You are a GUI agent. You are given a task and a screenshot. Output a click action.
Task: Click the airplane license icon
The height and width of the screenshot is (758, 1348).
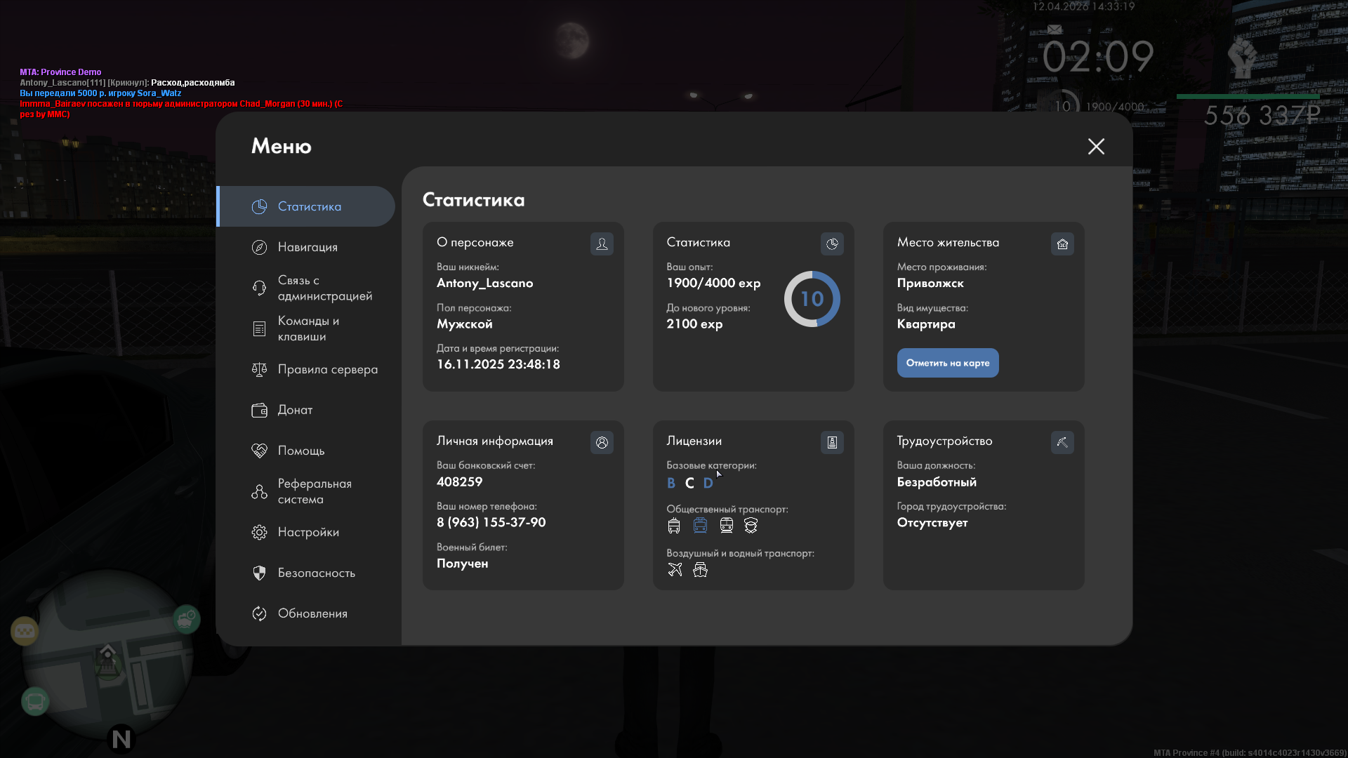(x=675, y=569)
